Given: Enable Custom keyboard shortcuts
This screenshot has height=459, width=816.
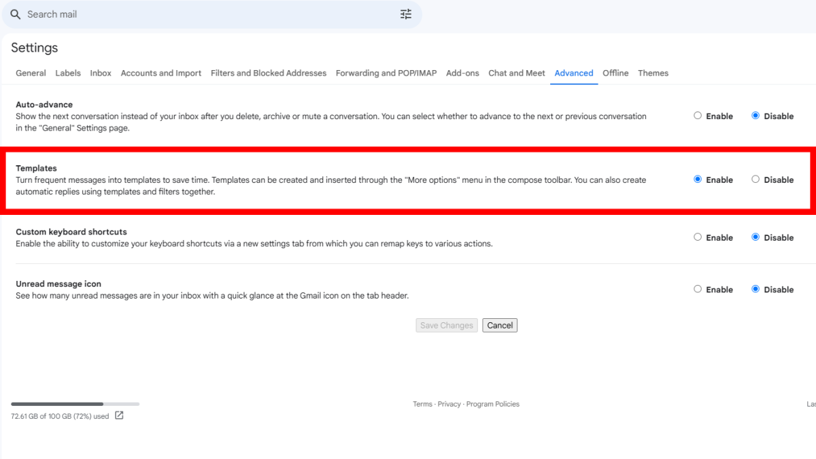Looking at the screenshot, I should coord(697,237).
